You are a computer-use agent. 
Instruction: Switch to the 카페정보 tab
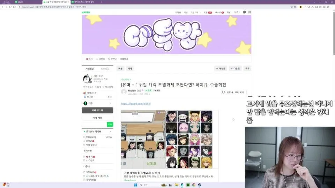click(90, 69)
